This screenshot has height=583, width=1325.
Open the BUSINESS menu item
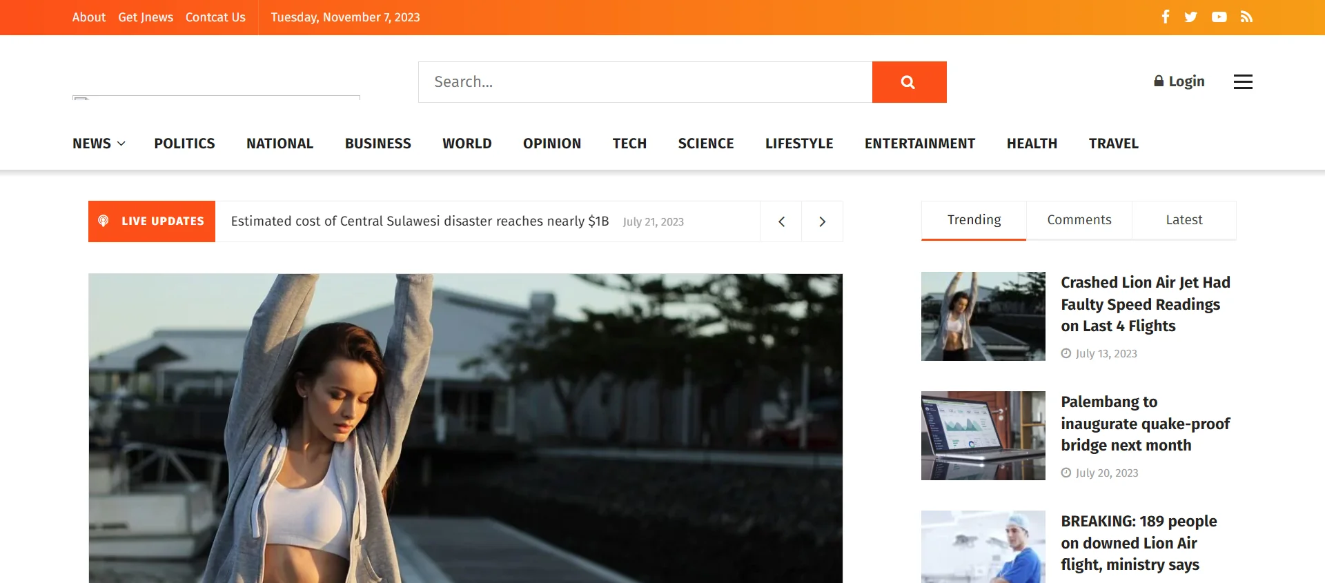(378, 144)
